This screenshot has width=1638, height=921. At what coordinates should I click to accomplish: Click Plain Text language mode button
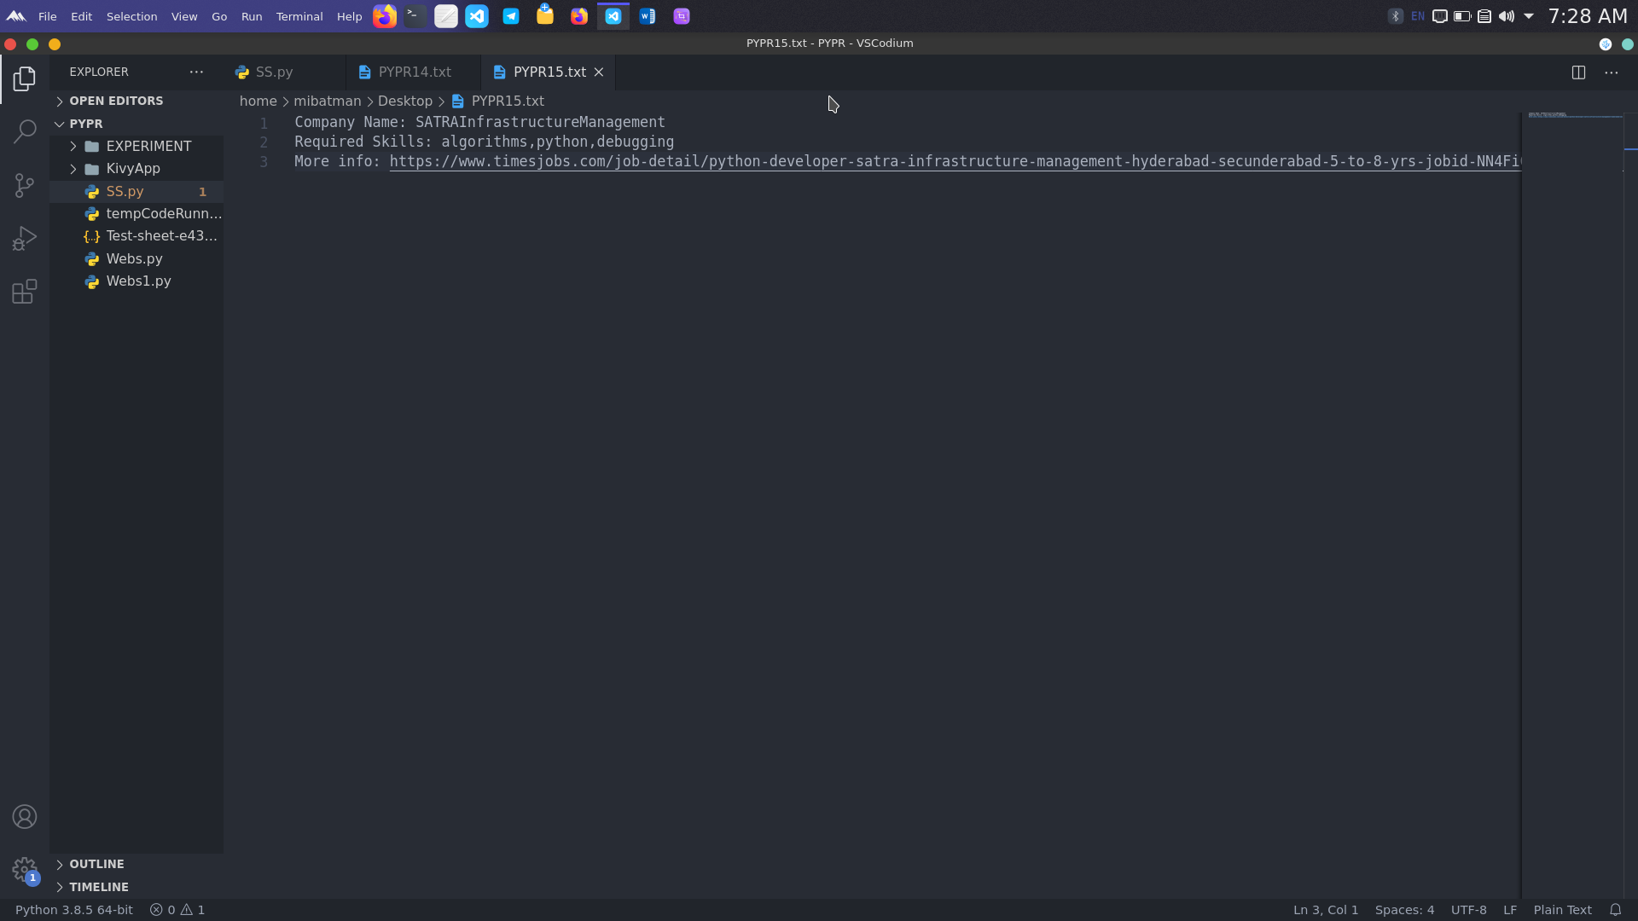point(1562,910)
